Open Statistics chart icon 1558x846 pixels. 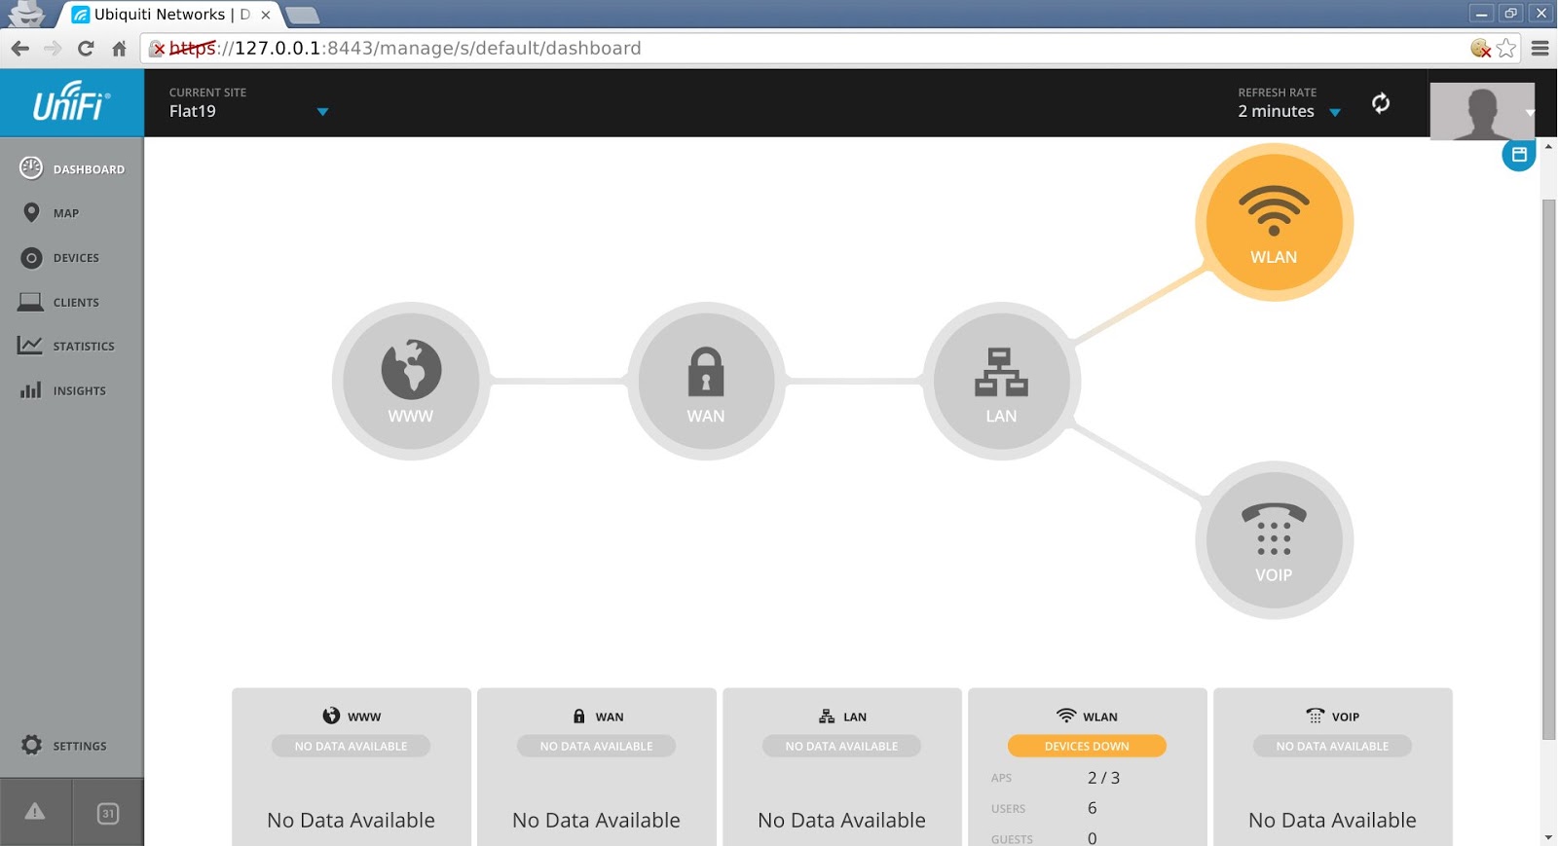click(x=30, y=346)
